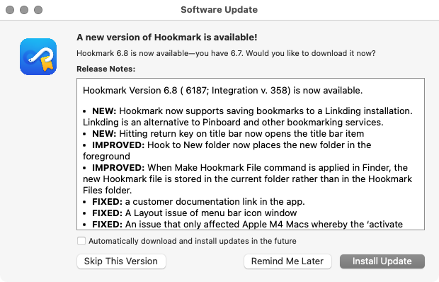Click the 'customer documentation link' FIXED bullet

(x=194, y=202)
